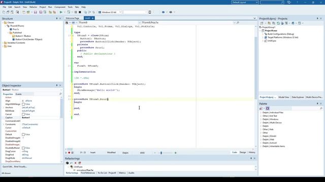Click the play macro icon in editor status bar
The width and height of the screenshot is (325, 182).
(66, 153)
